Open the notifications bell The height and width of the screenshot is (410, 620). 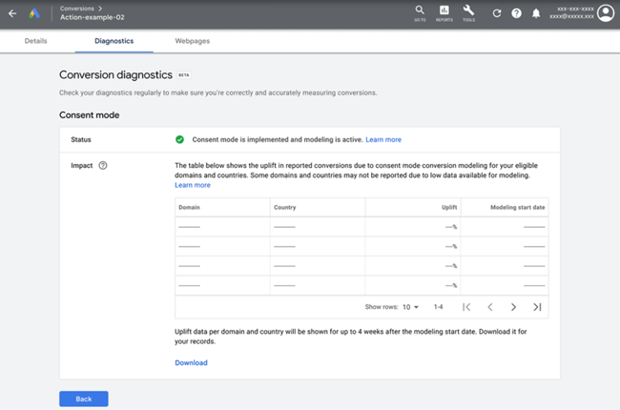point(536,13)
